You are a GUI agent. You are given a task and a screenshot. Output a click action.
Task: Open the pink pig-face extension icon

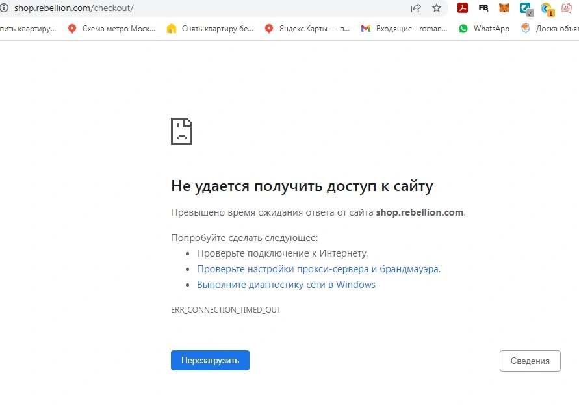(567, 8)
